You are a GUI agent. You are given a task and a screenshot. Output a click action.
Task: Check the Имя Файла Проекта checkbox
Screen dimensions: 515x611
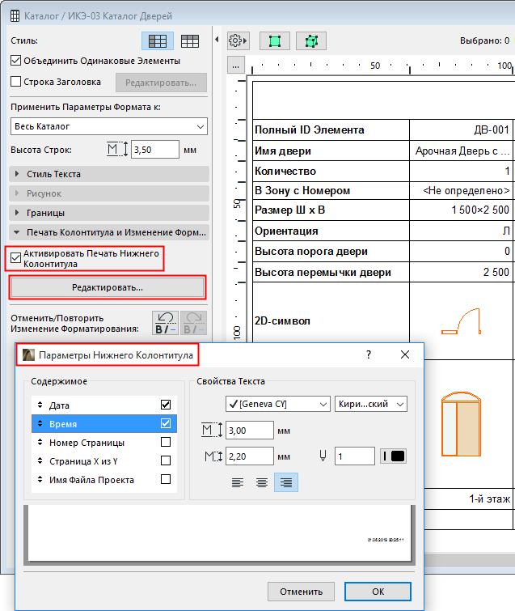[x=166, y=479]
